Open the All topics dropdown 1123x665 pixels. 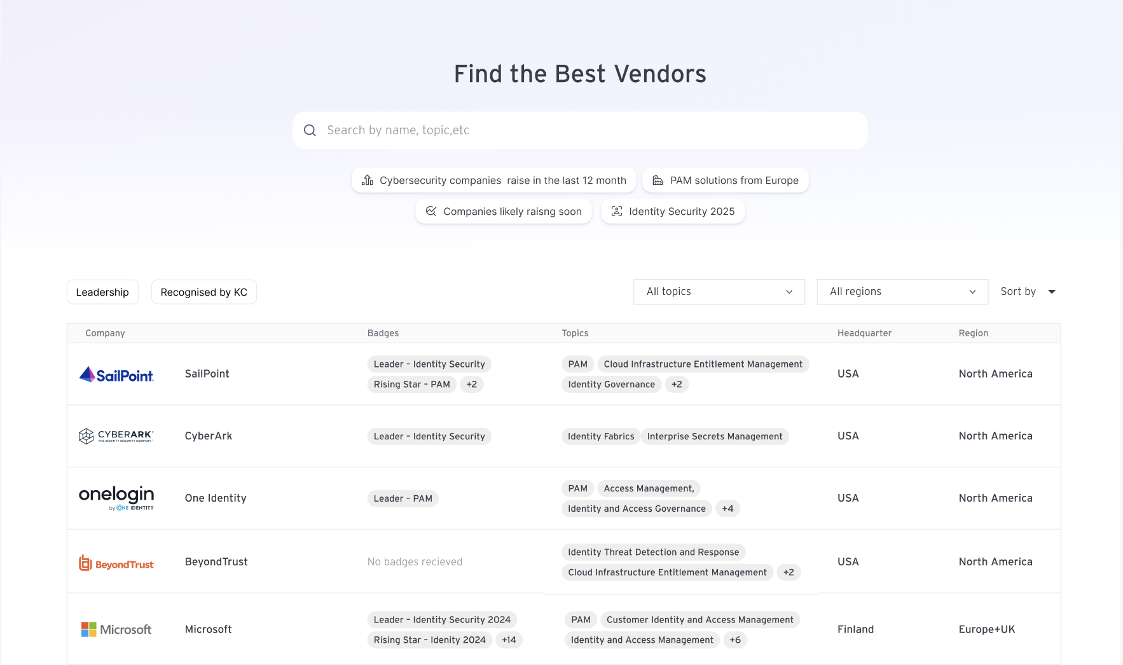[719, 292]
